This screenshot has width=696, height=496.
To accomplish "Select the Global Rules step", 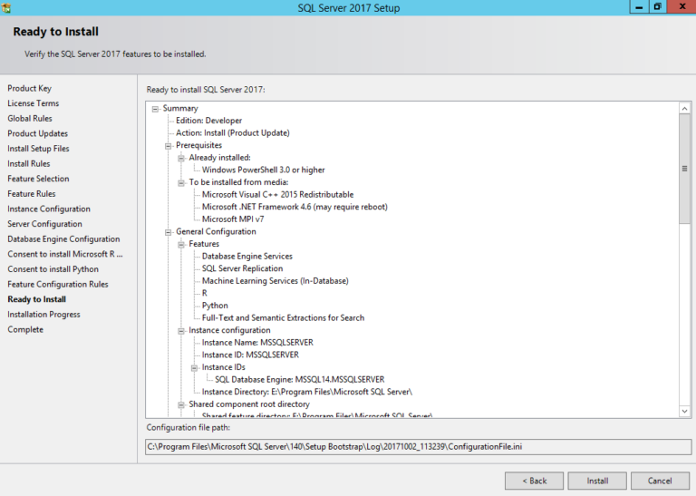I will point(30,118).
